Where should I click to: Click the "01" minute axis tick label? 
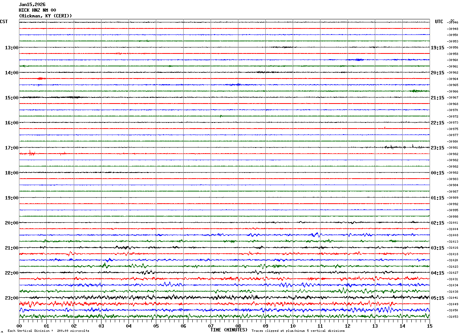[x=46, y=326]
